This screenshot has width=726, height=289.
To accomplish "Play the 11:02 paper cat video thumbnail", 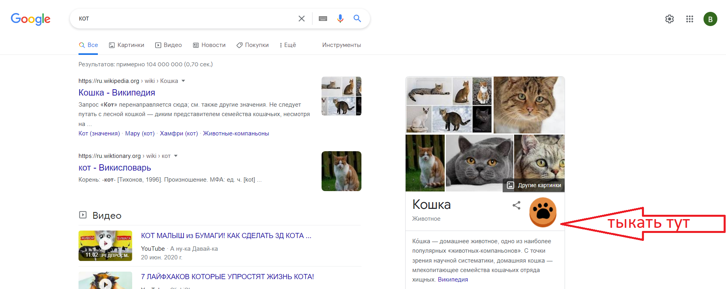I will tap(105, 246).
